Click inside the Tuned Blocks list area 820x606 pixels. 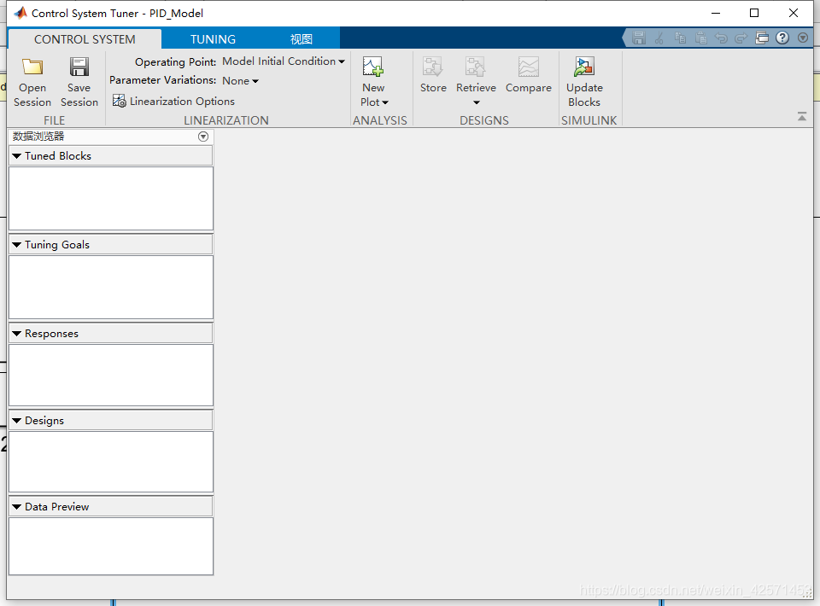[x=111, y=199]
